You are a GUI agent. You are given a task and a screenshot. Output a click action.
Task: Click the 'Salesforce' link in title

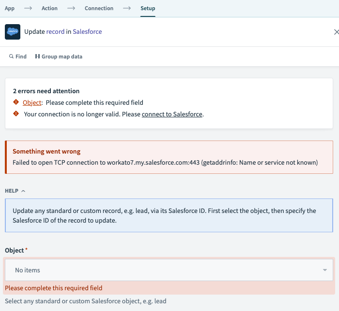(x=87, y=32)
